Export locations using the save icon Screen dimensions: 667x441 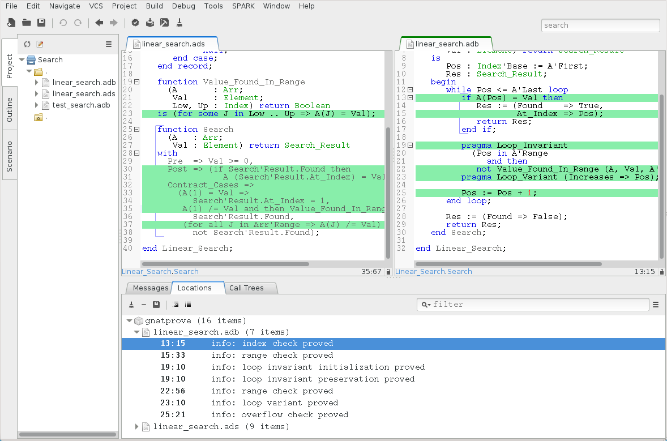(x=156, y=305)
